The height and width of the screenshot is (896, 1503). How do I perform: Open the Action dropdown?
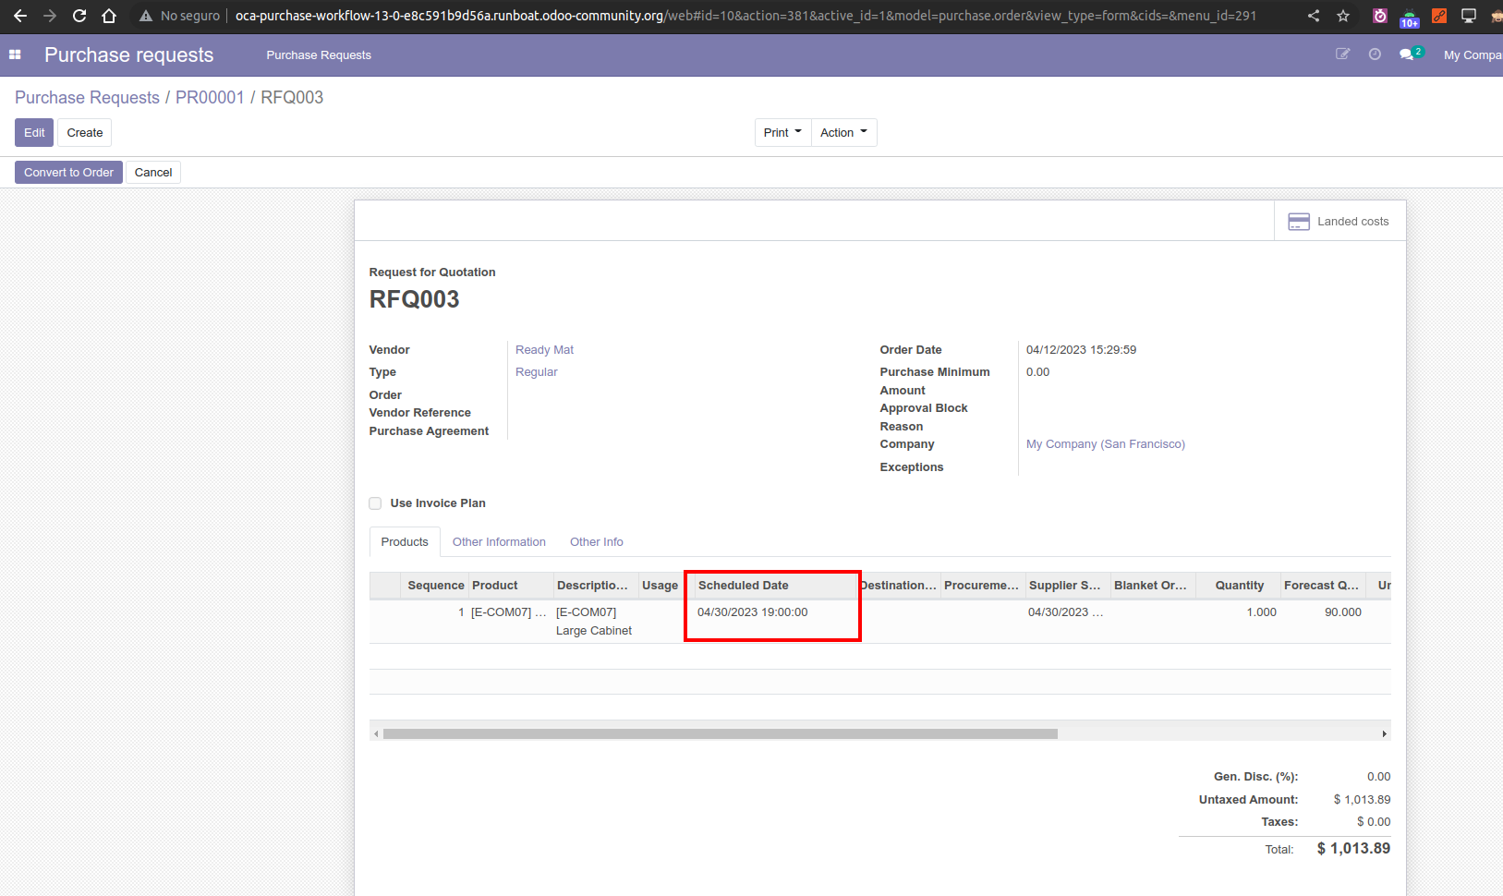pos(842,132)
